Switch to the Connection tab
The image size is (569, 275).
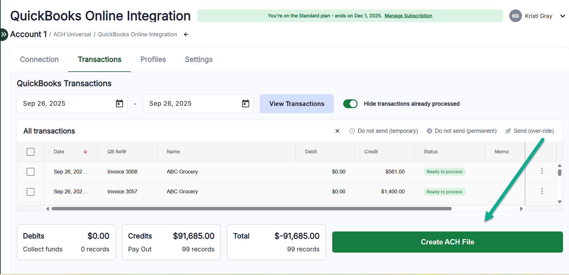pos(40,59)
